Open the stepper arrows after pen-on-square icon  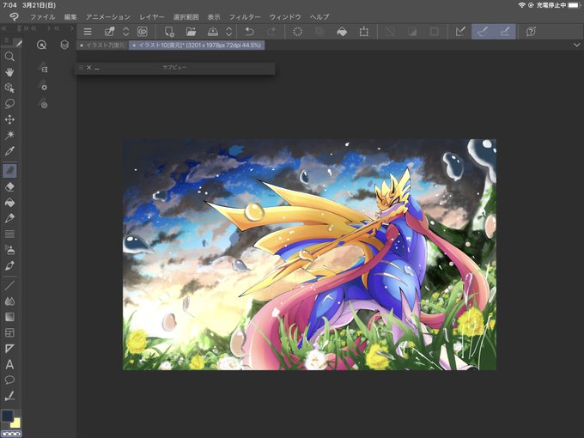coord(126,32)
